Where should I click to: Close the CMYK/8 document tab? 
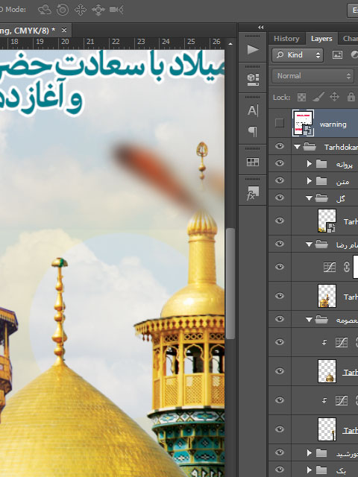(64, 30)
